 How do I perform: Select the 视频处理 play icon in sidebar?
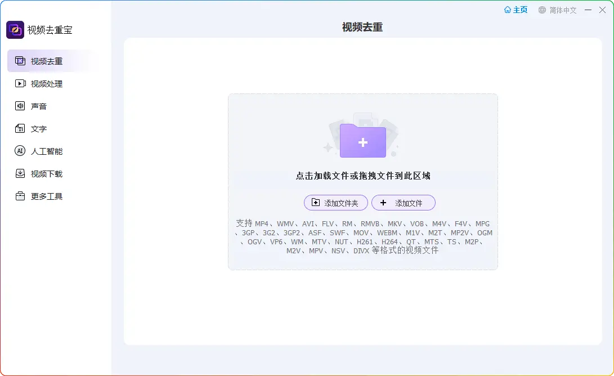(x=20, y=84)
